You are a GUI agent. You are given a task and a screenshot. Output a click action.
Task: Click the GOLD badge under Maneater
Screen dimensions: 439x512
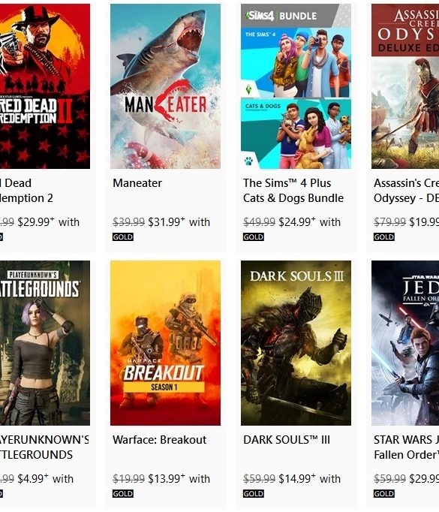(x=123, y=236)
